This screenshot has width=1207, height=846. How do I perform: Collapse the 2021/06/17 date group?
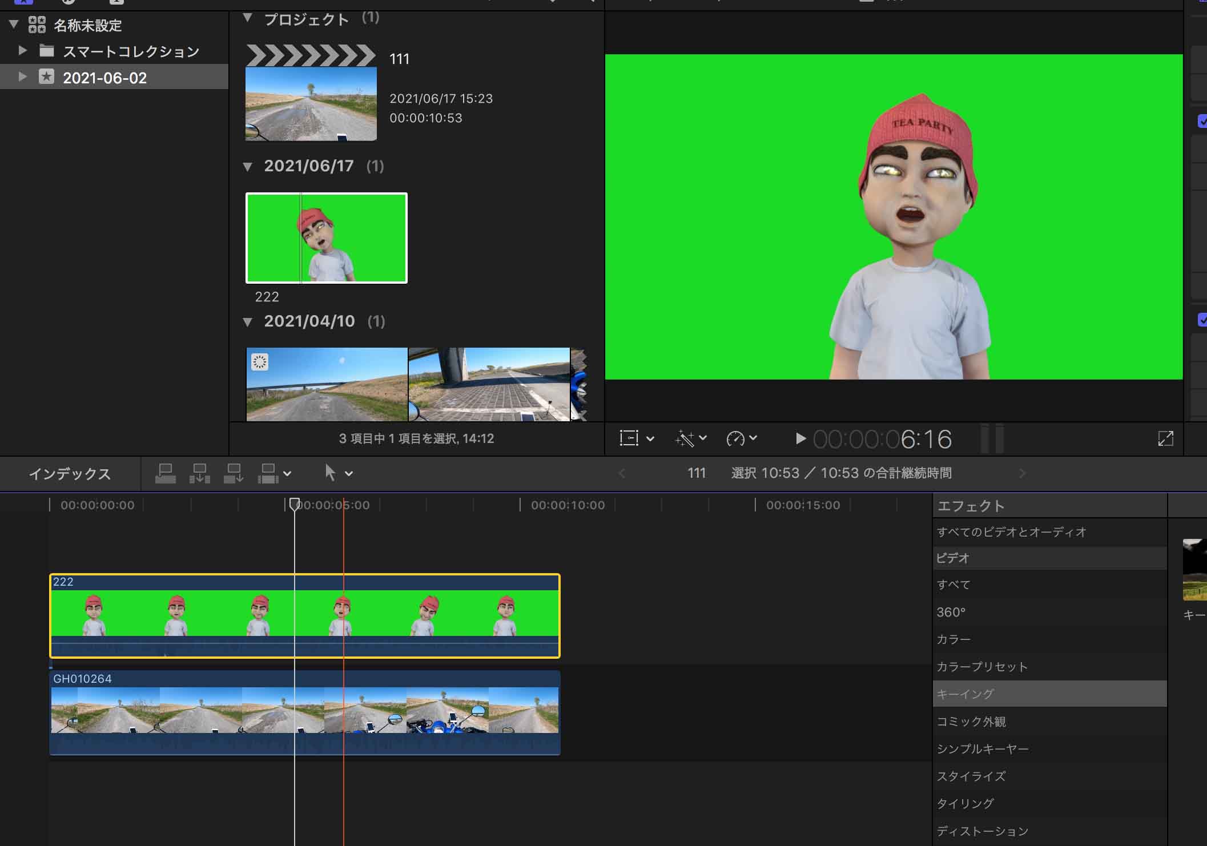(247, 167)
